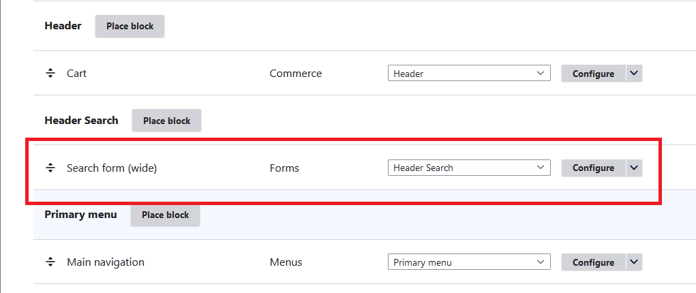Open region dropdown for Main navigation

tap(468, 262)
